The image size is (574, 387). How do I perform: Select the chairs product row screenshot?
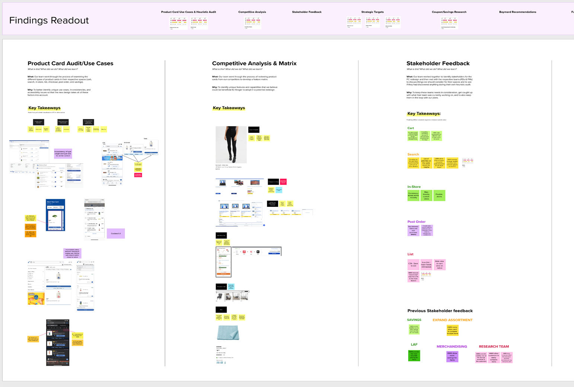pos(232,296)
